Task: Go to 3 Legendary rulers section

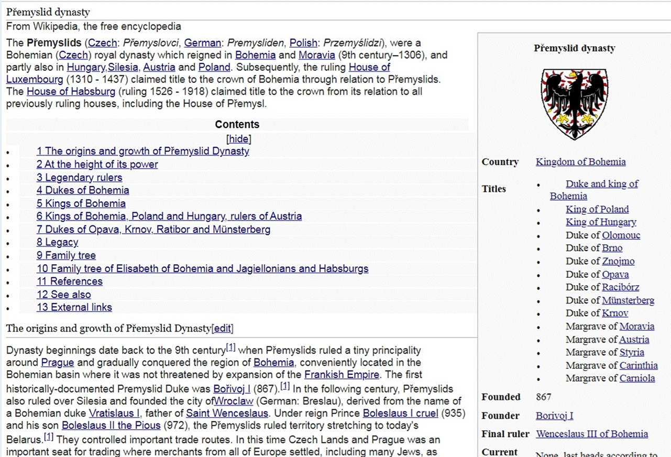Action: 79,177
